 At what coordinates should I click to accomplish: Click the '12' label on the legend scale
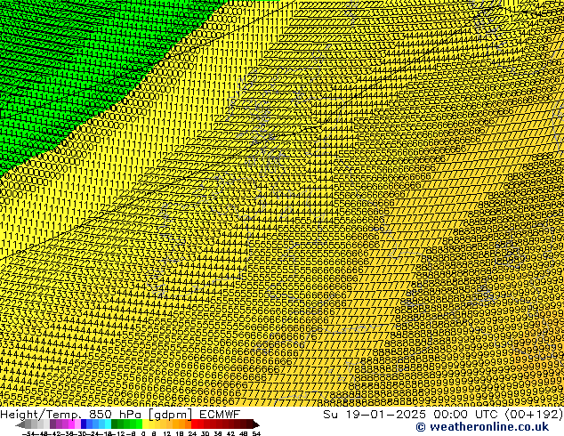pyautogui.click(x=166, y=434)
